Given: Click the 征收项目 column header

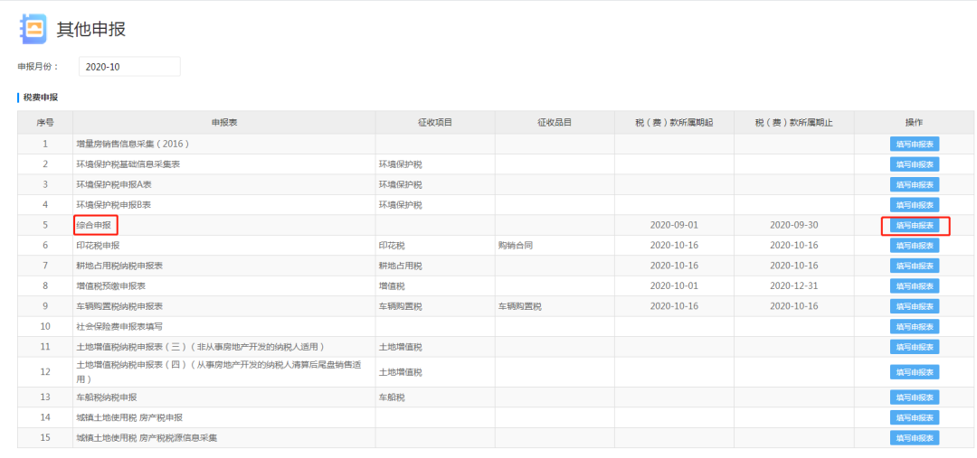Looking at the screenshot, I should coord(435,123).
